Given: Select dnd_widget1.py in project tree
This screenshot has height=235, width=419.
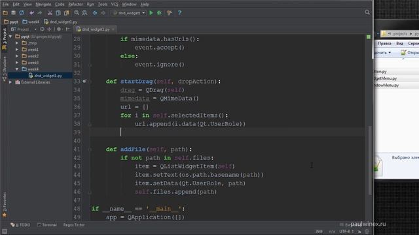Looking at the screenshot, I should pyautogui.click(x=45, y=76).
